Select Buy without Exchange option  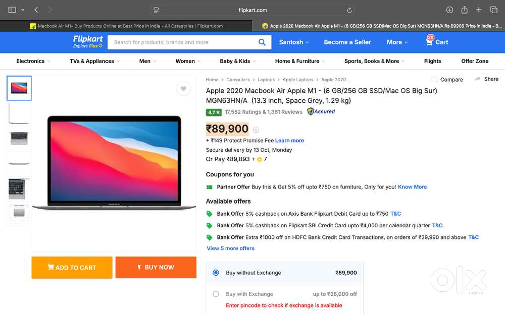(216, 273)
